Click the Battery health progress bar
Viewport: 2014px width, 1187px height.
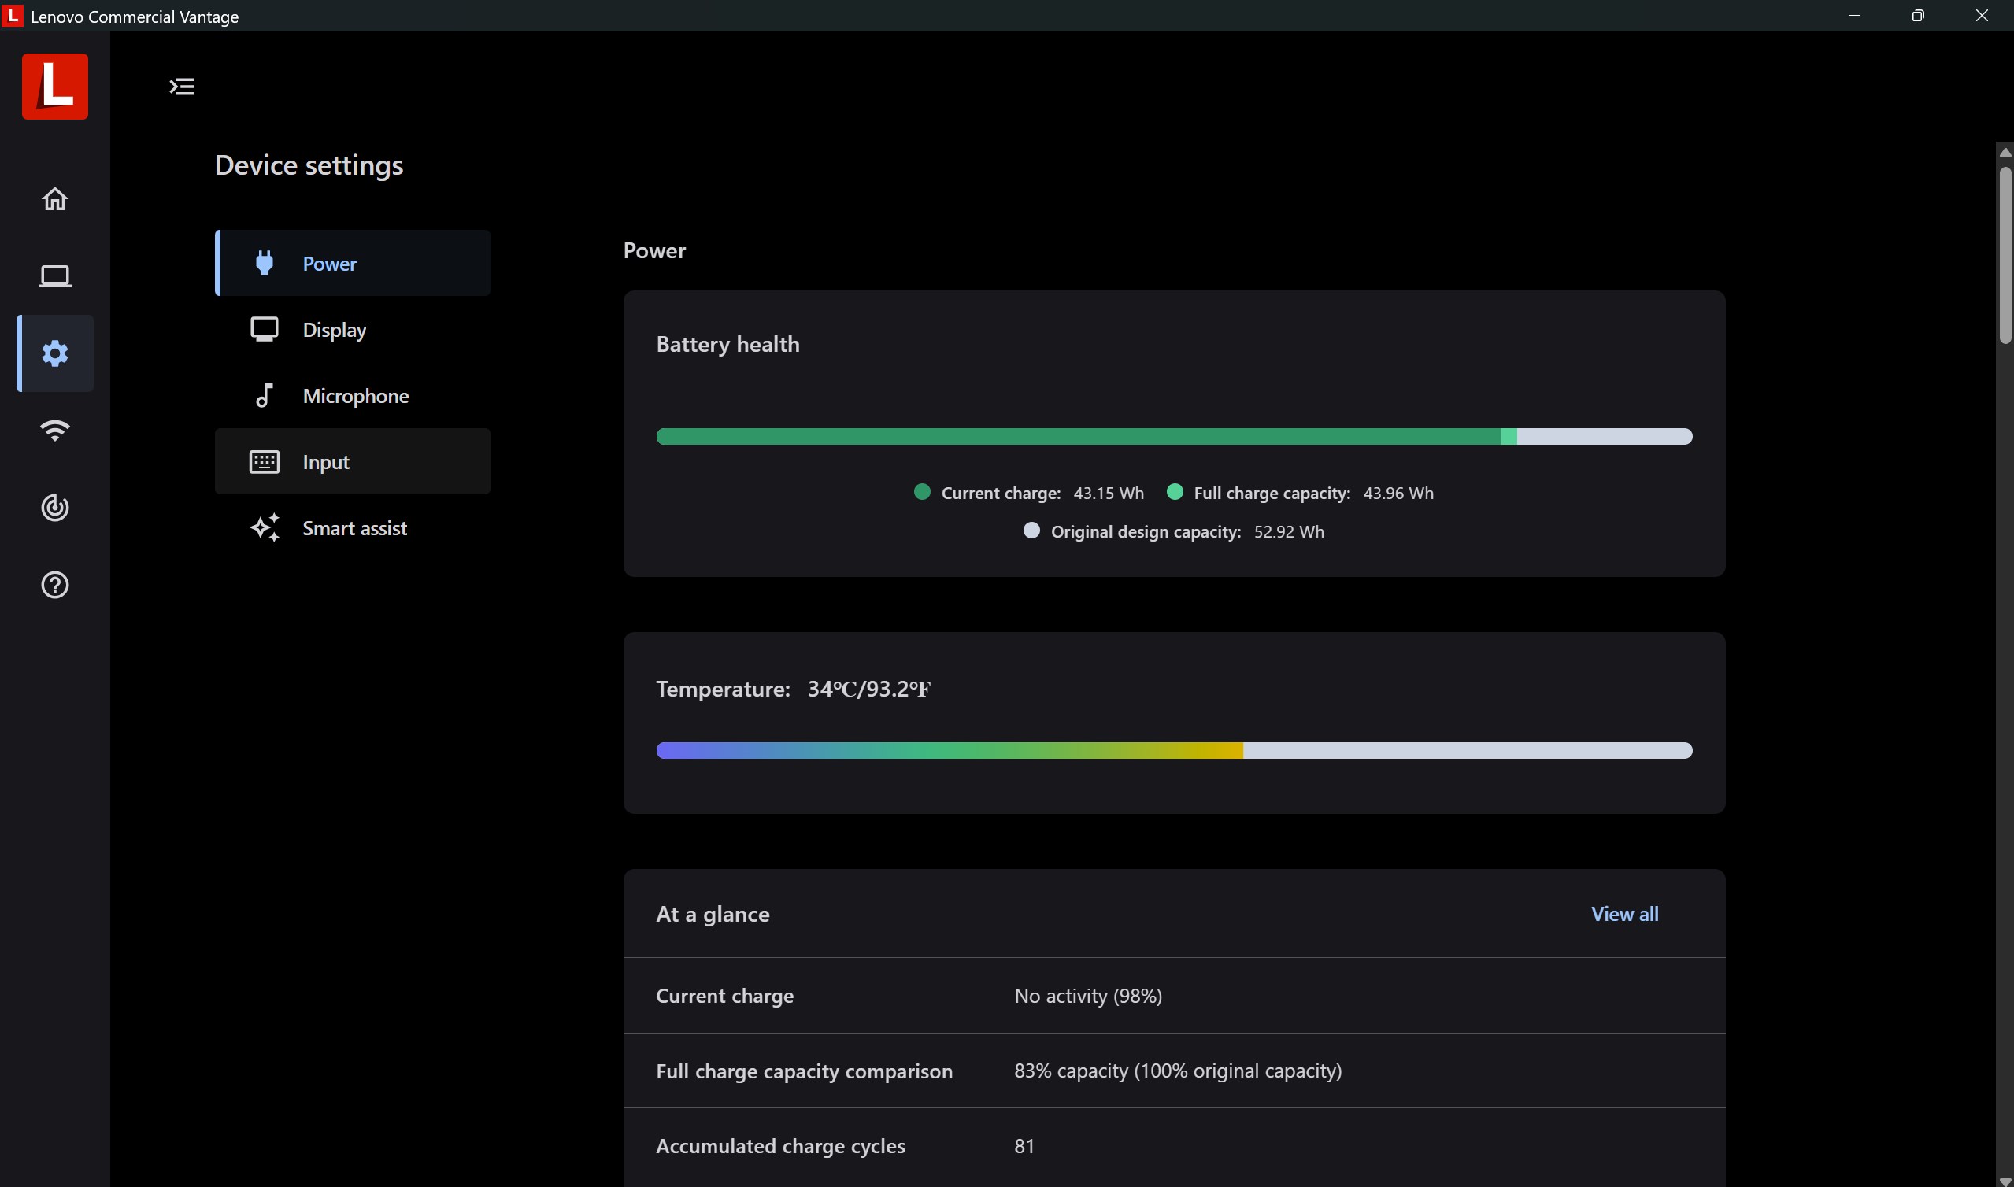(x=1172, y=436)
